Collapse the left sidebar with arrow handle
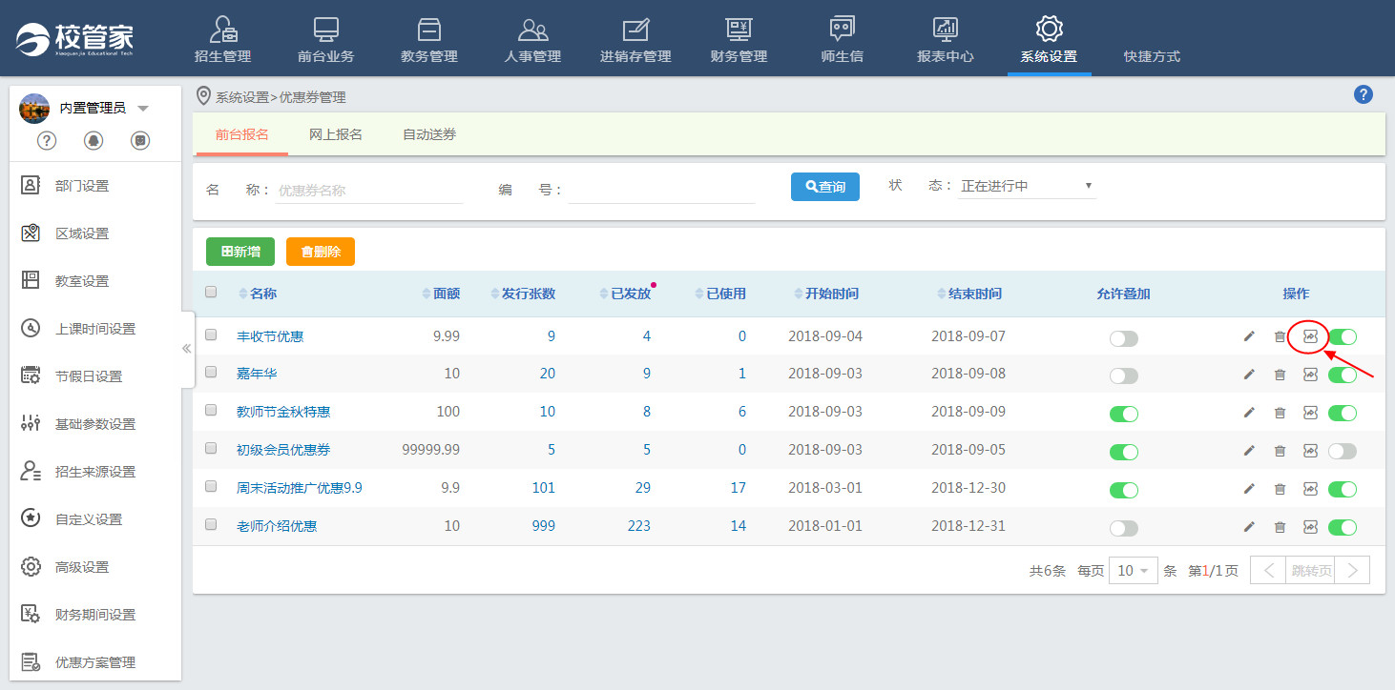Viewport: 1395px width, 690px height. pos(187,349)
